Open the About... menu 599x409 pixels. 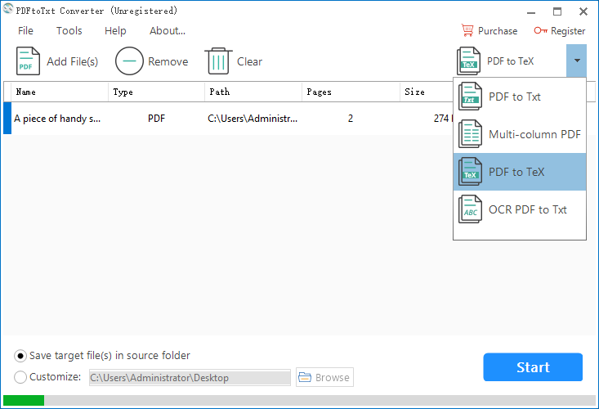(x=168, y=30)
